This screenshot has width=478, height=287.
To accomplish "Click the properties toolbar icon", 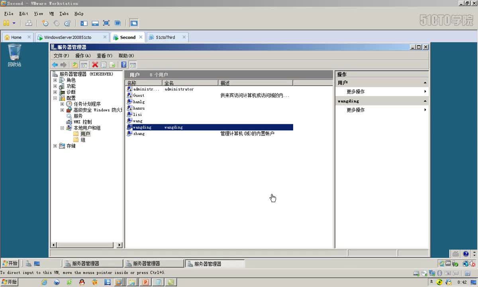I will pos(104,65).
